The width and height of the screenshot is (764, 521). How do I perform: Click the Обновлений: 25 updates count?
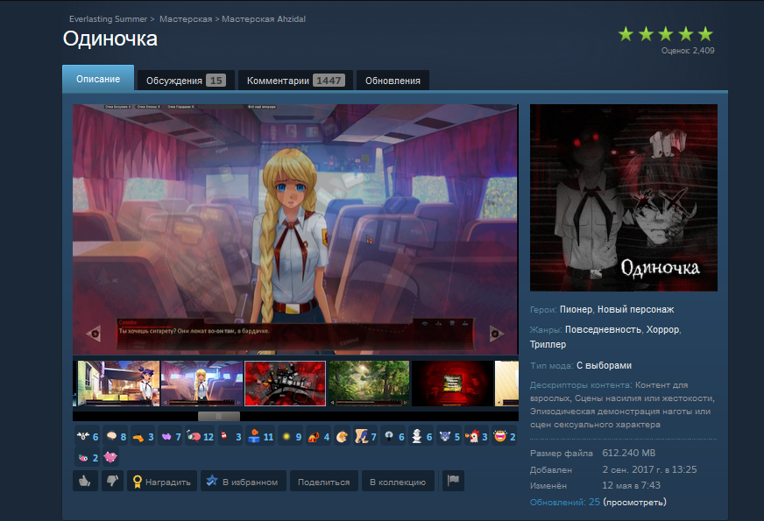565,502
